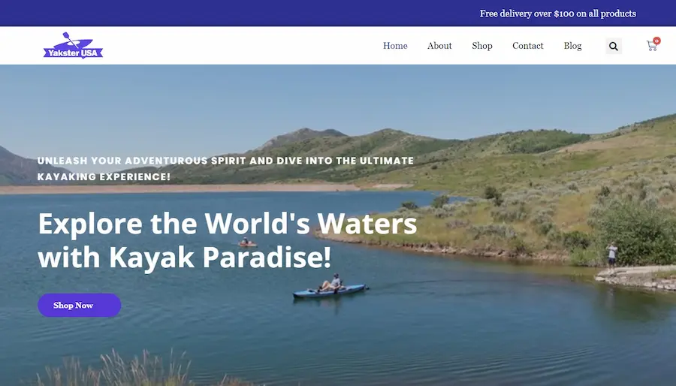
Task: Open the About page link
Action: tap(439, 46)
